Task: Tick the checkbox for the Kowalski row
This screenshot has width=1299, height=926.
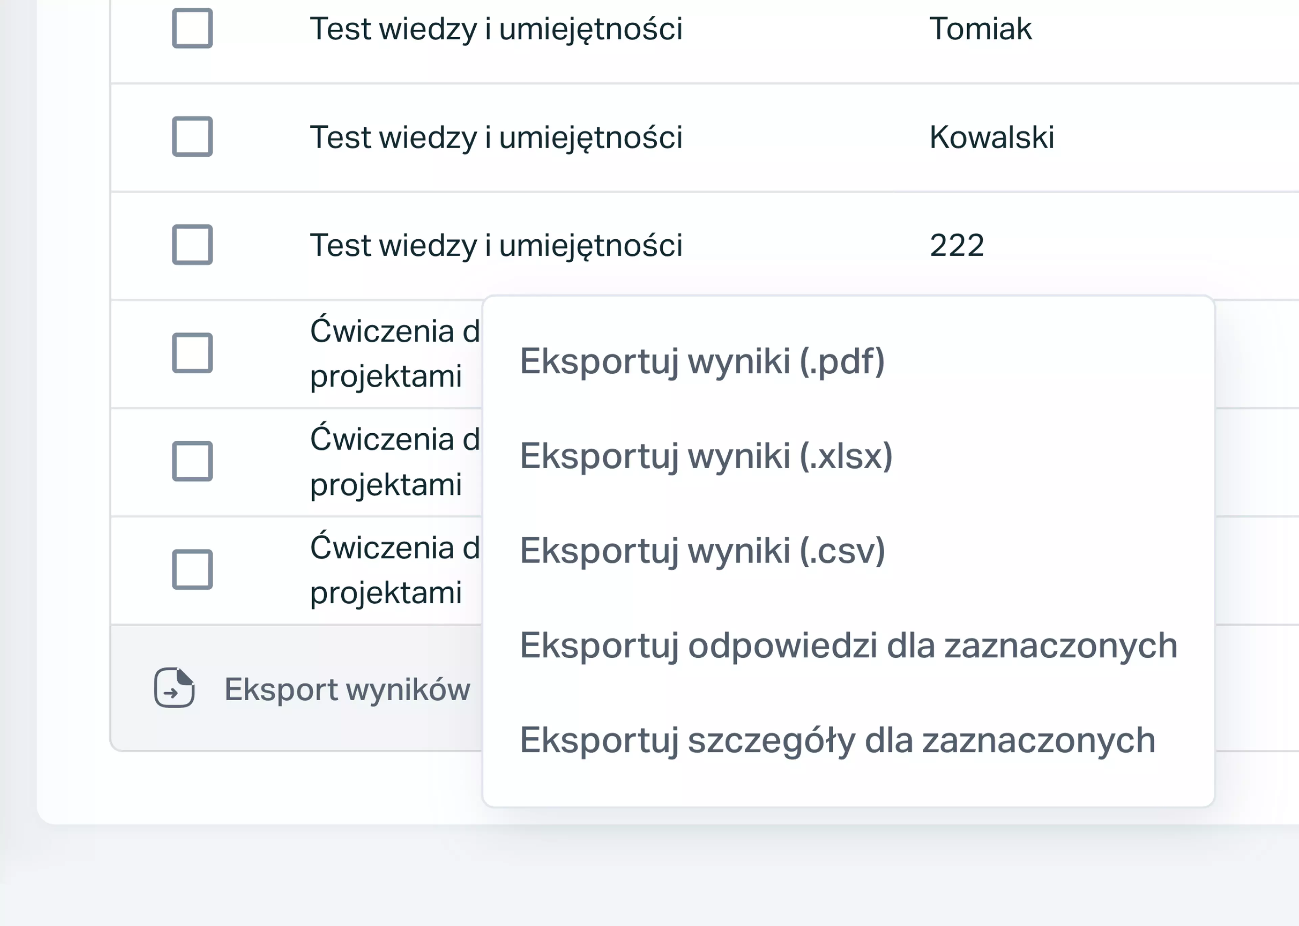Action: 193,136
